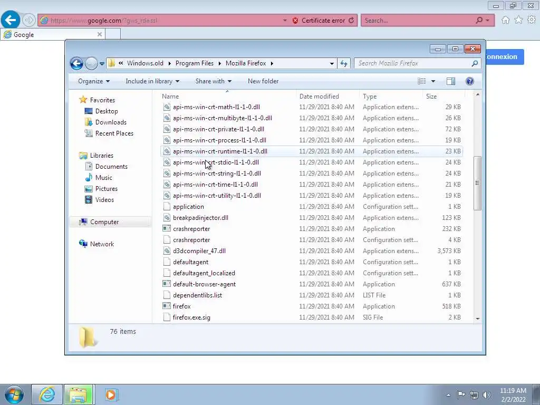Open the Include in library menu
The image size is (540, 405).
(152, 81)
